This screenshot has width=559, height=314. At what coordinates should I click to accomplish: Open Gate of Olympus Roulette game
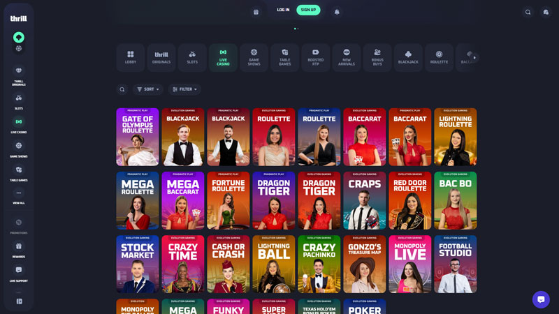137,137
